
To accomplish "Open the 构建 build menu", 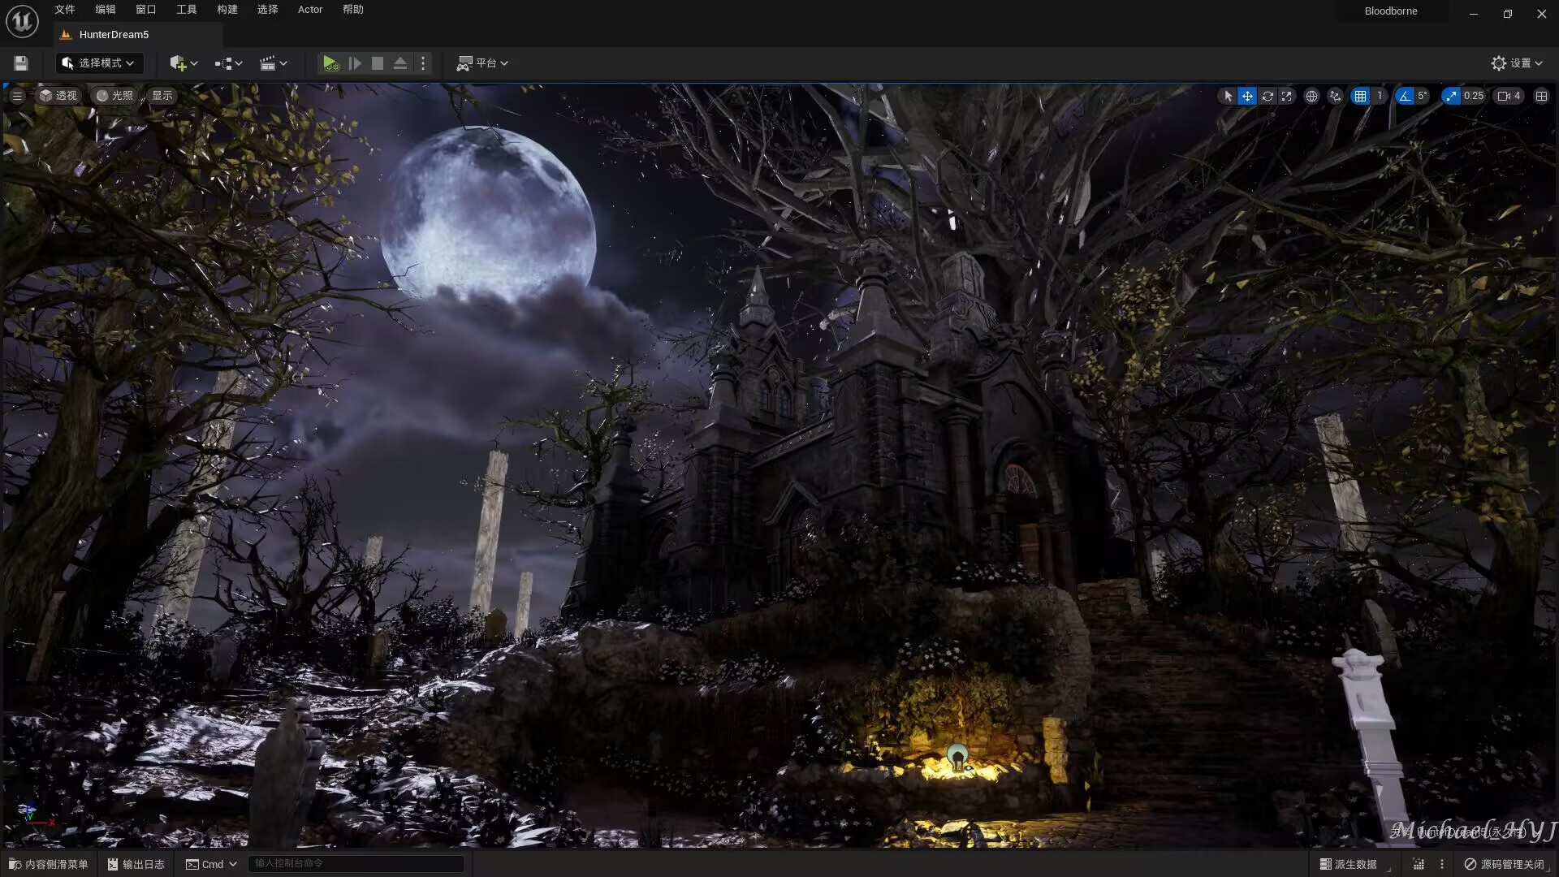I will tap(227, 10).
